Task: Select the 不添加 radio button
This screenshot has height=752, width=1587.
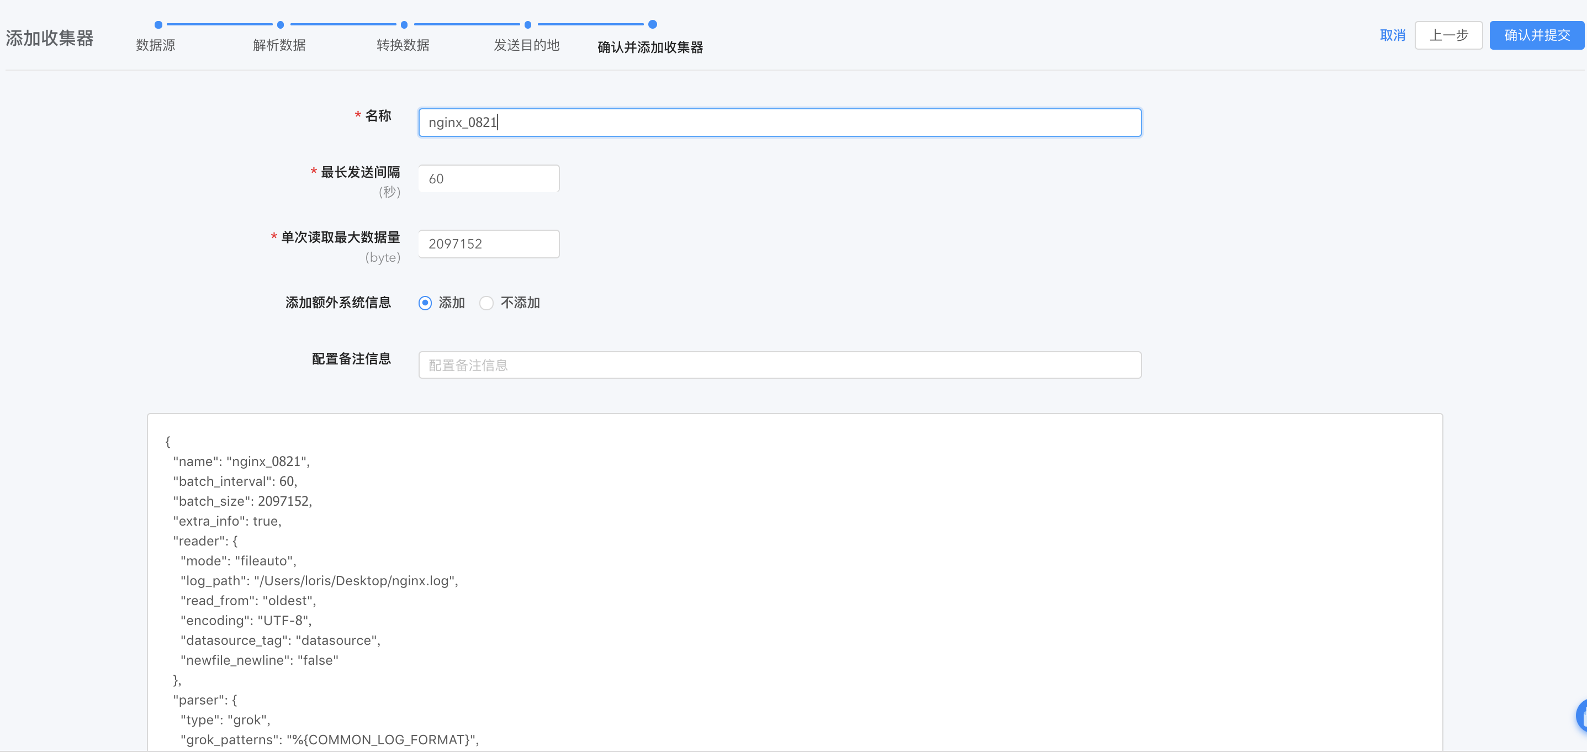Action: [x=486, y=303]
